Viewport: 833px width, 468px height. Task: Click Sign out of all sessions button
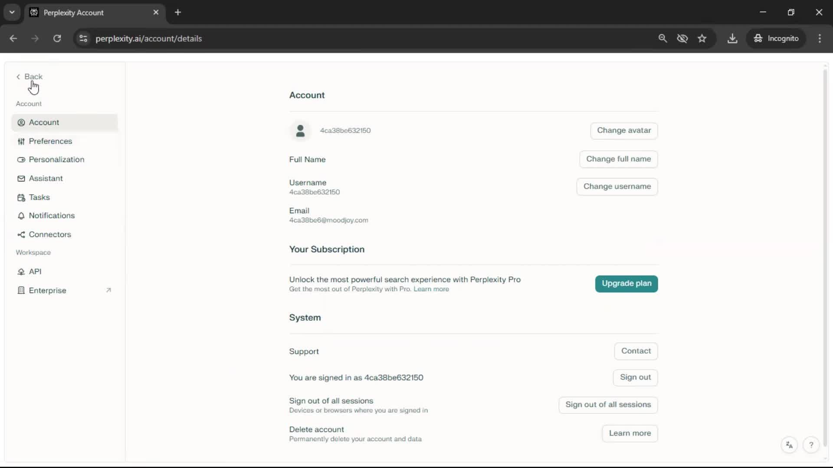tap(608, 405)
